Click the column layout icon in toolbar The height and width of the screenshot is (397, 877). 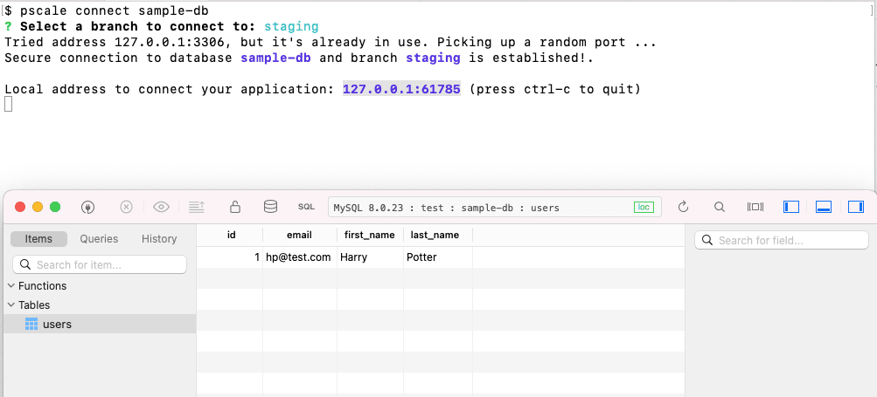coord(755,207)
